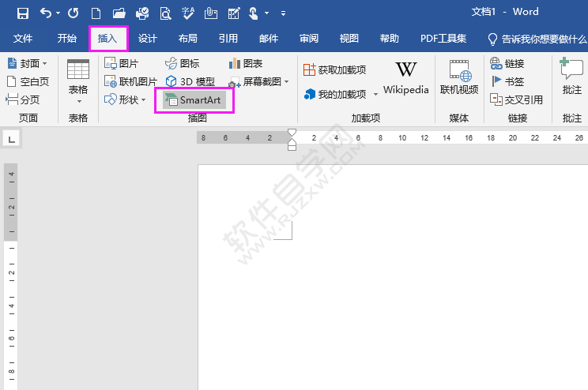Click the Redo/Repeat icon
Image resolution: width=588 pixels, height=390 pixels.
[x=73, y=13]
